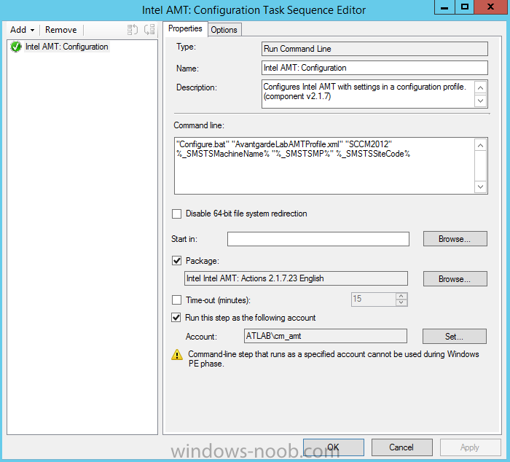Maximize the Task Sequence Editor window

click(x=465, y=7)
